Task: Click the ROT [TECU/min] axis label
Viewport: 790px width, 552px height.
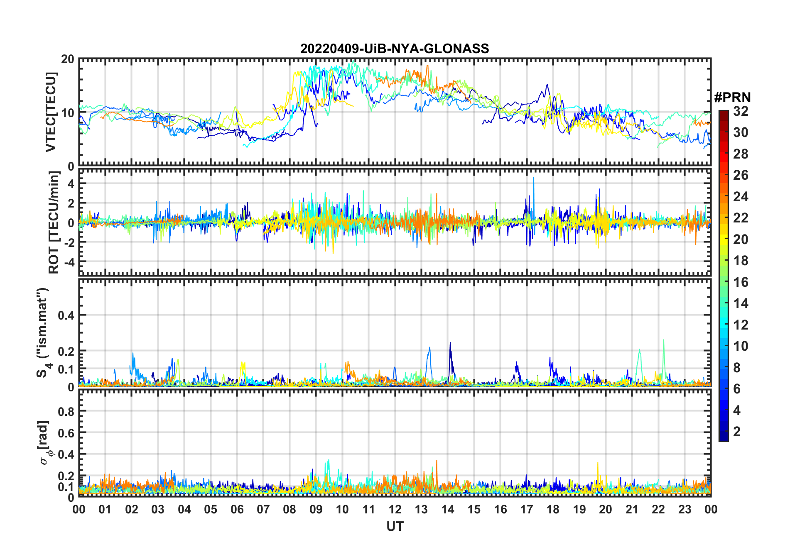Action: (54, 222)
